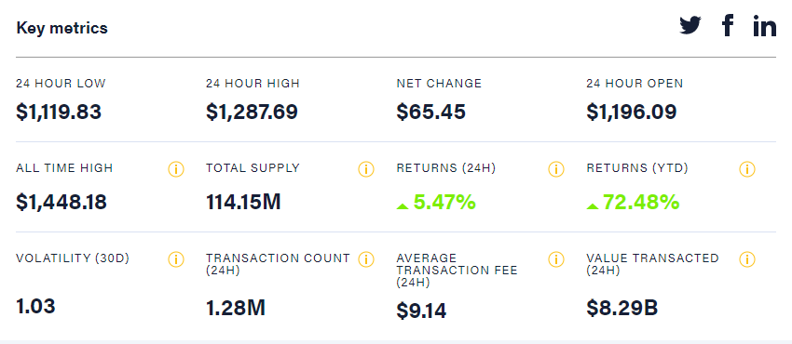
Task: Open info icon for Average Transaction Fee
Action: [555, 259]
